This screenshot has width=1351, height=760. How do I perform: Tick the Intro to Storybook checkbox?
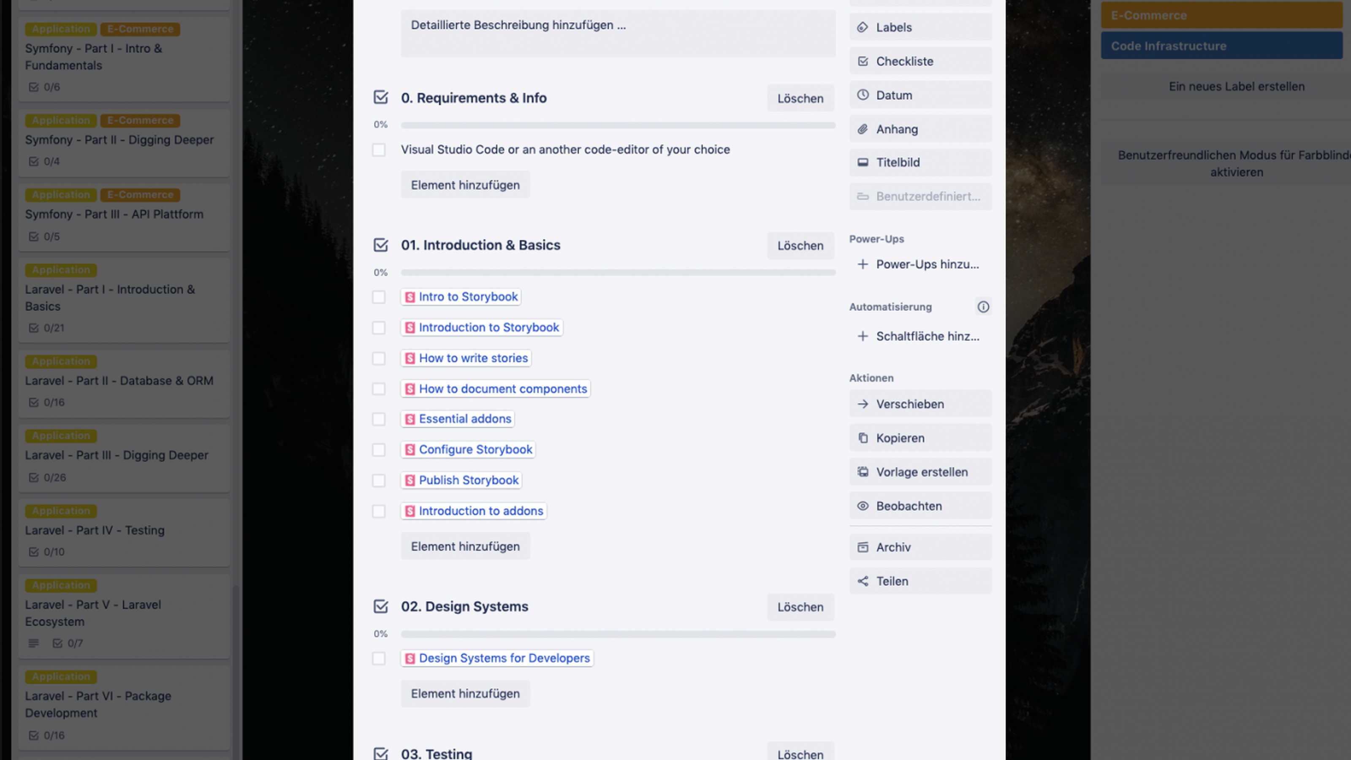[x=379, y=297]
